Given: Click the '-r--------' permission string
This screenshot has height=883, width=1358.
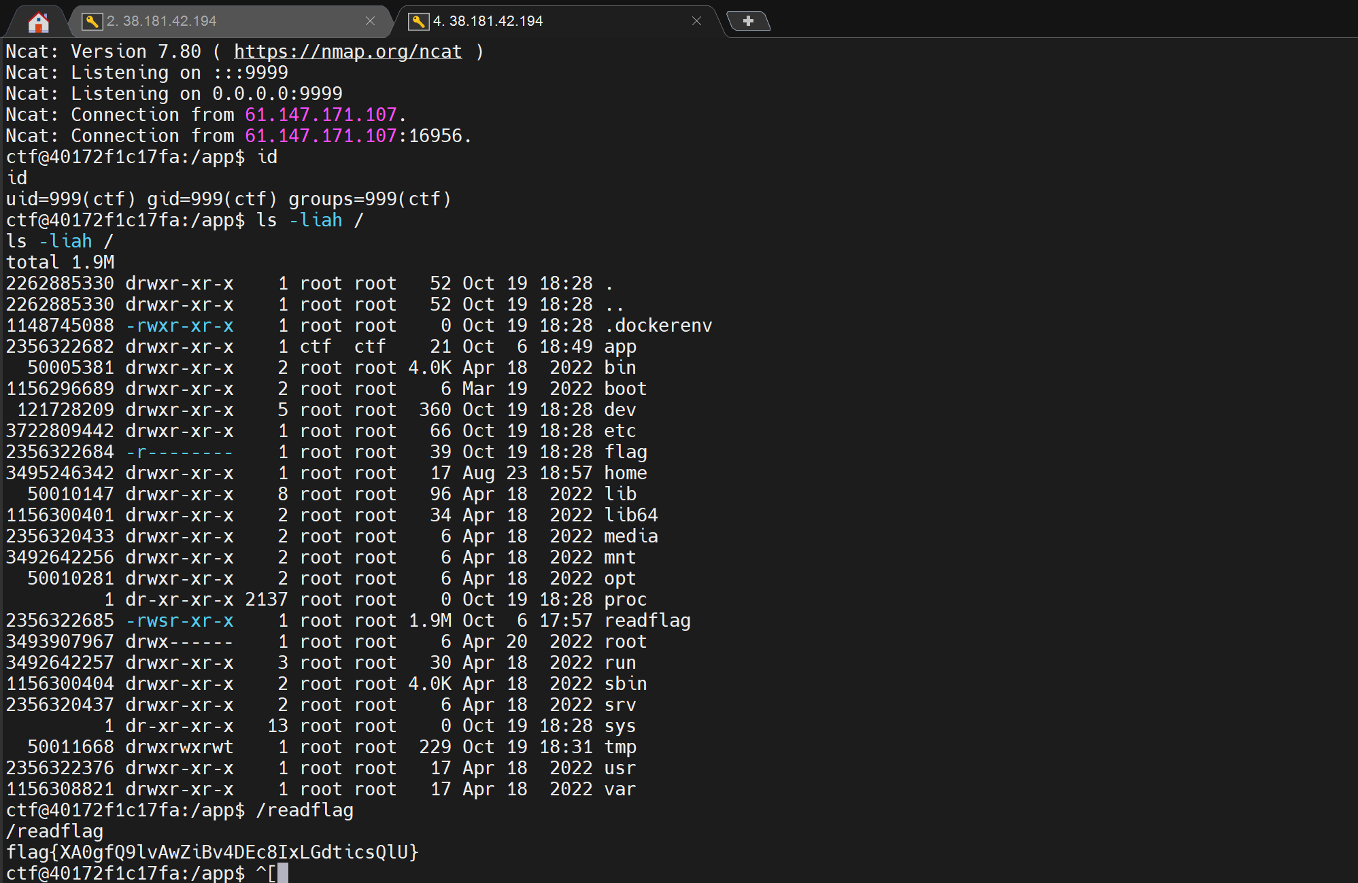Looking at the screenshot, I should coord(180,452).
